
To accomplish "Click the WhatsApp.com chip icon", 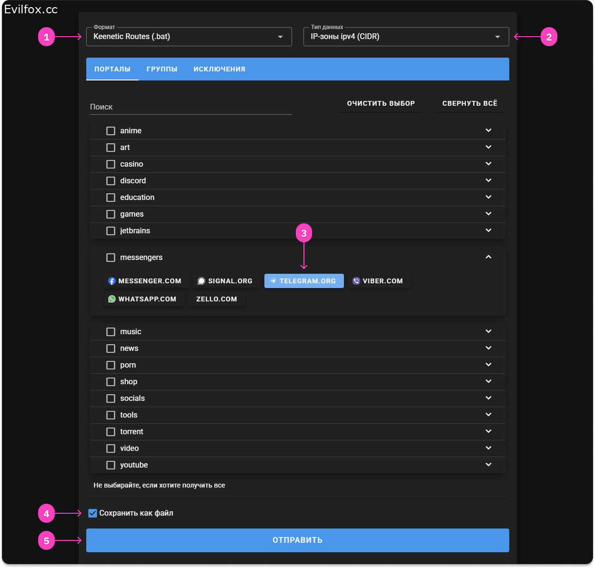I will tap(112, 299).
